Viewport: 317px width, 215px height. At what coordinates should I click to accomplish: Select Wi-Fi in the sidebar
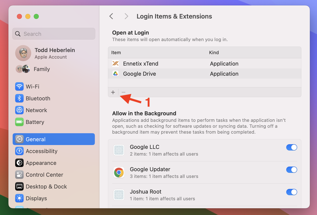(54, 87)
